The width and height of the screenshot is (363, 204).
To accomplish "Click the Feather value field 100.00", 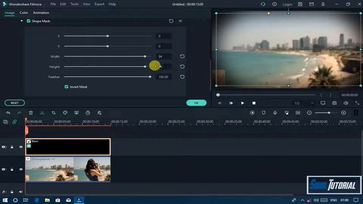I will [x=164, y=77].
